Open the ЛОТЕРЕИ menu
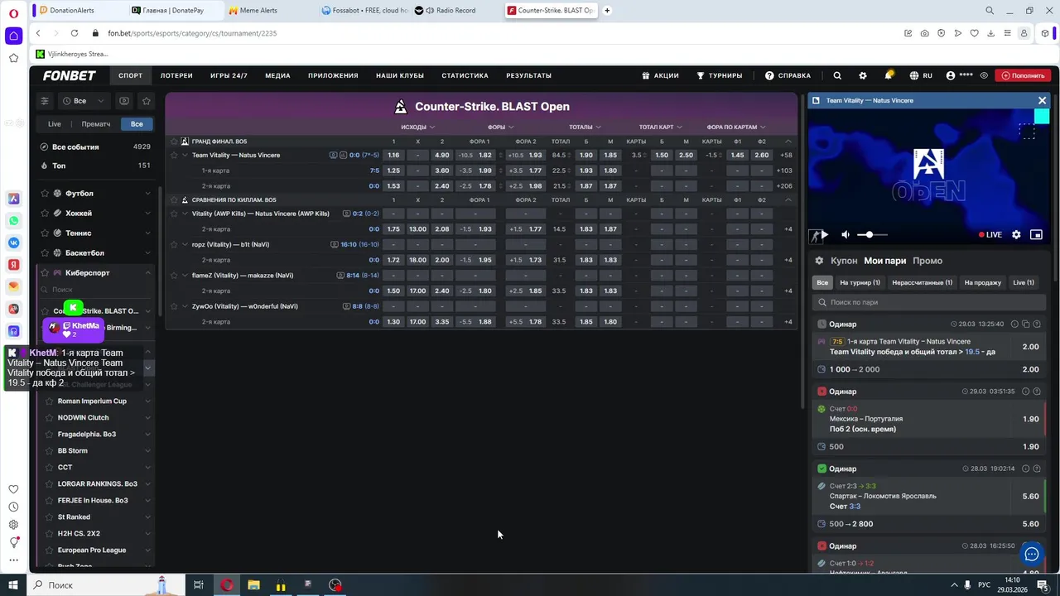The height and width of the screenshot is (596, 1060). point(176,75)
